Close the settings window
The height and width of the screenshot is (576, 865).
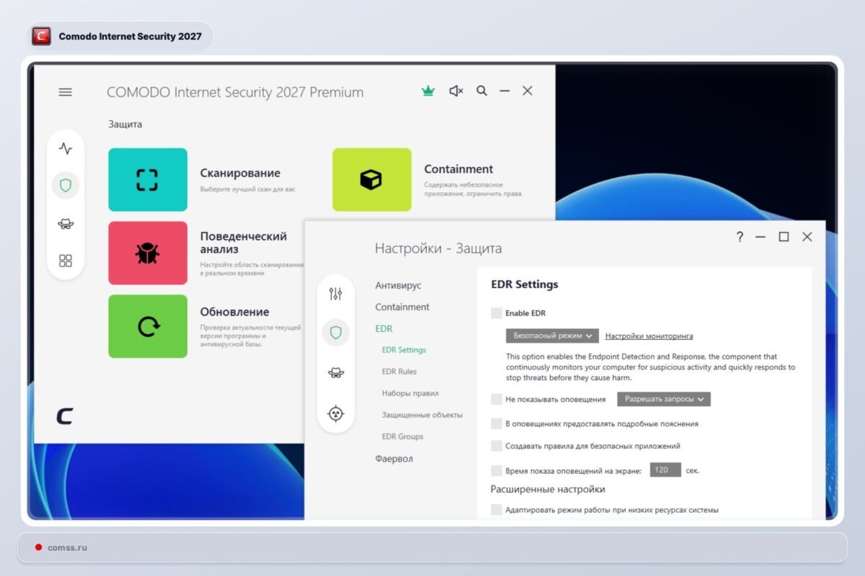coord(807,237)
